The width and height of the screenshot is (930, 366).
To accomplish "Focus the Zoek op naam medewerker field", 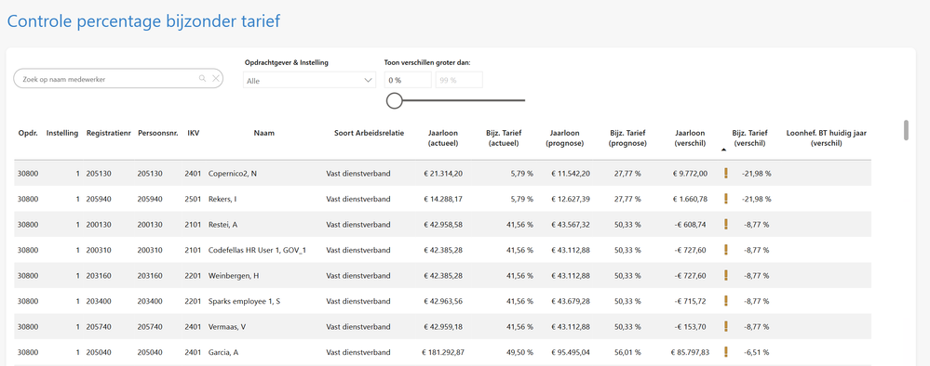I will coord(118,79).
